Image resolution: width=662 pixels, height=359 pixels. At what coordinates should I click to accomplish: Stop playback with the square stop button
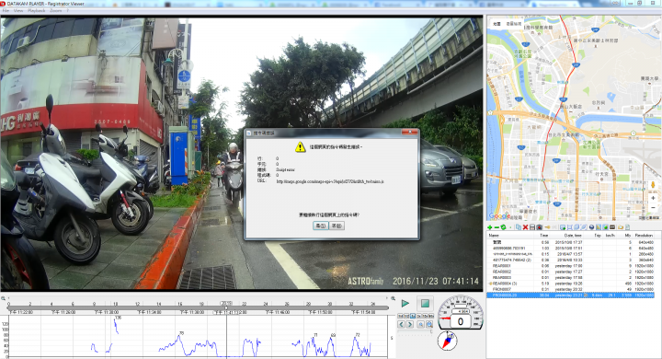[x=425, y=303]
